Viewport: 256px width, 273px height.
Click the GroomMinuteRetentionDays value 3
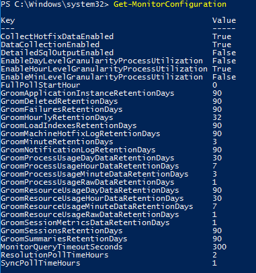click(x=214, y=142)
